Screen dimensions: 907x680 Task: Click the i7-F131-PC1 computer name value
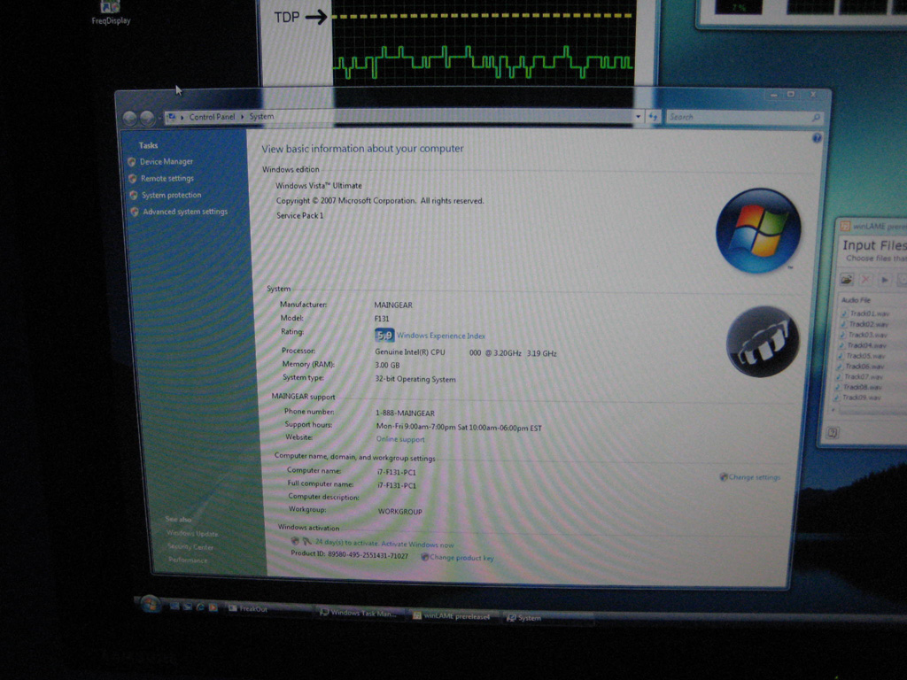pyautogui.click(x=397, y=473)
